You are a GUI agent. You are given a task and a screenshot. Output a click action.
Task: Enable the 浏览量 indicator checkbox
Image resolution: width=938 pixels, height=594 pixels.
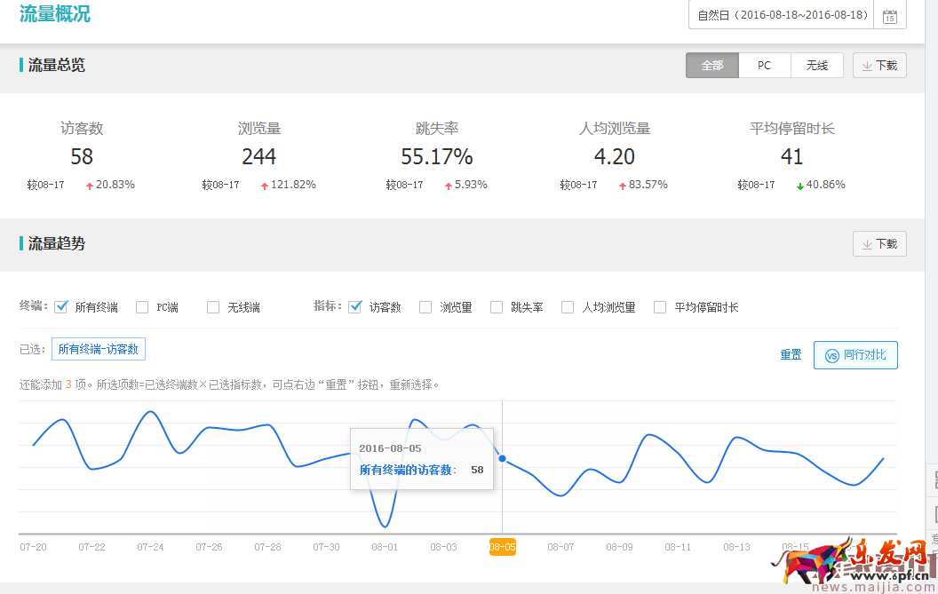425,307
